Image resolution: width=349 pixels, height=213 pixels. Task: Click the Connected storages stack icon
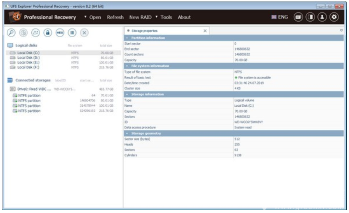(x=10, y=80)
